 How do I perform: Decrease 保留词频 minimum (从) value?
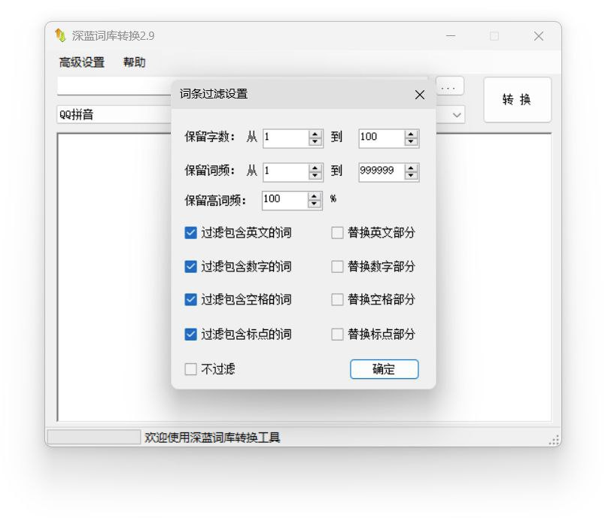pyautogui.click(x=315, y=176)
